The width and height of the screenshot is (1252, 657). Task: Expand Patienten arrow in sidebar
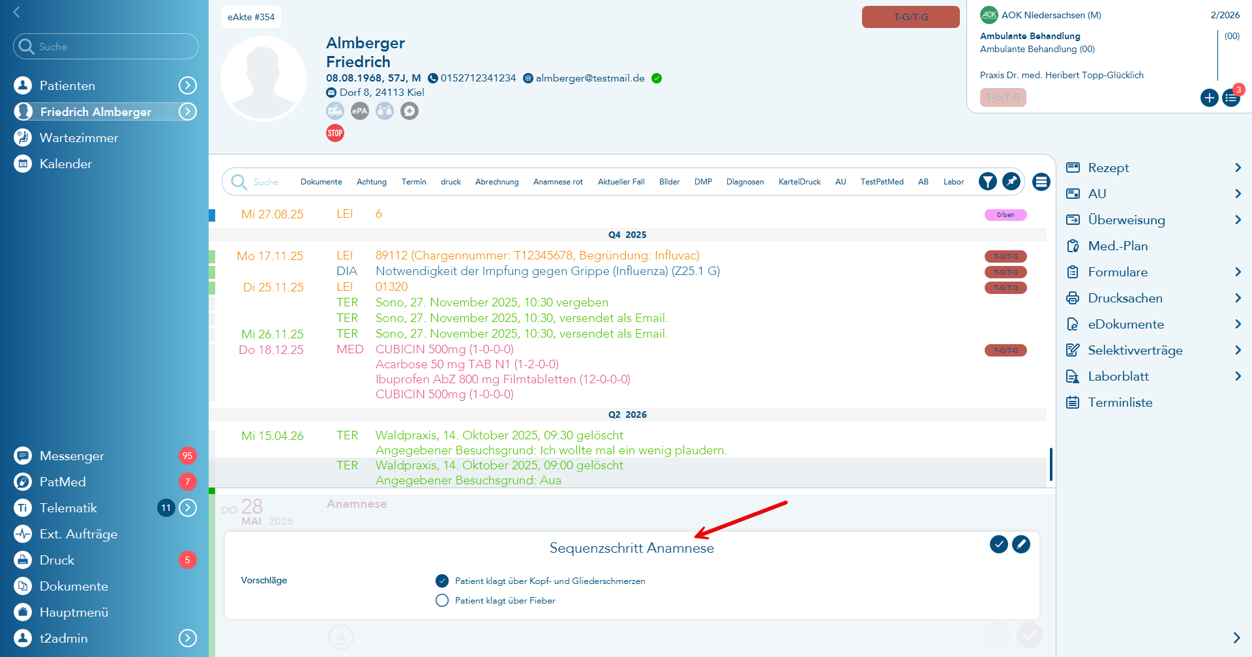[188, 85]
